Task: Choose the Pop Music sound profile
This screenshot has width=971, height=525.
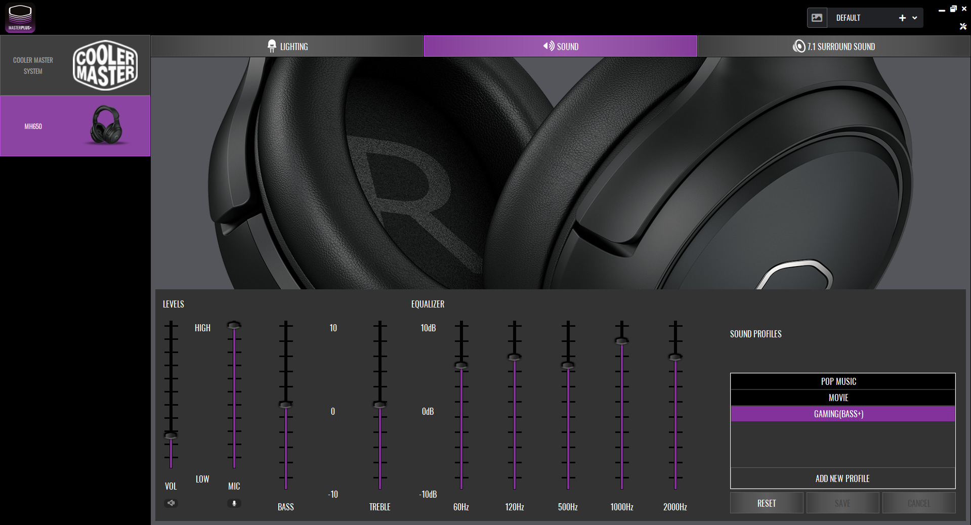Action: (842, 381)
